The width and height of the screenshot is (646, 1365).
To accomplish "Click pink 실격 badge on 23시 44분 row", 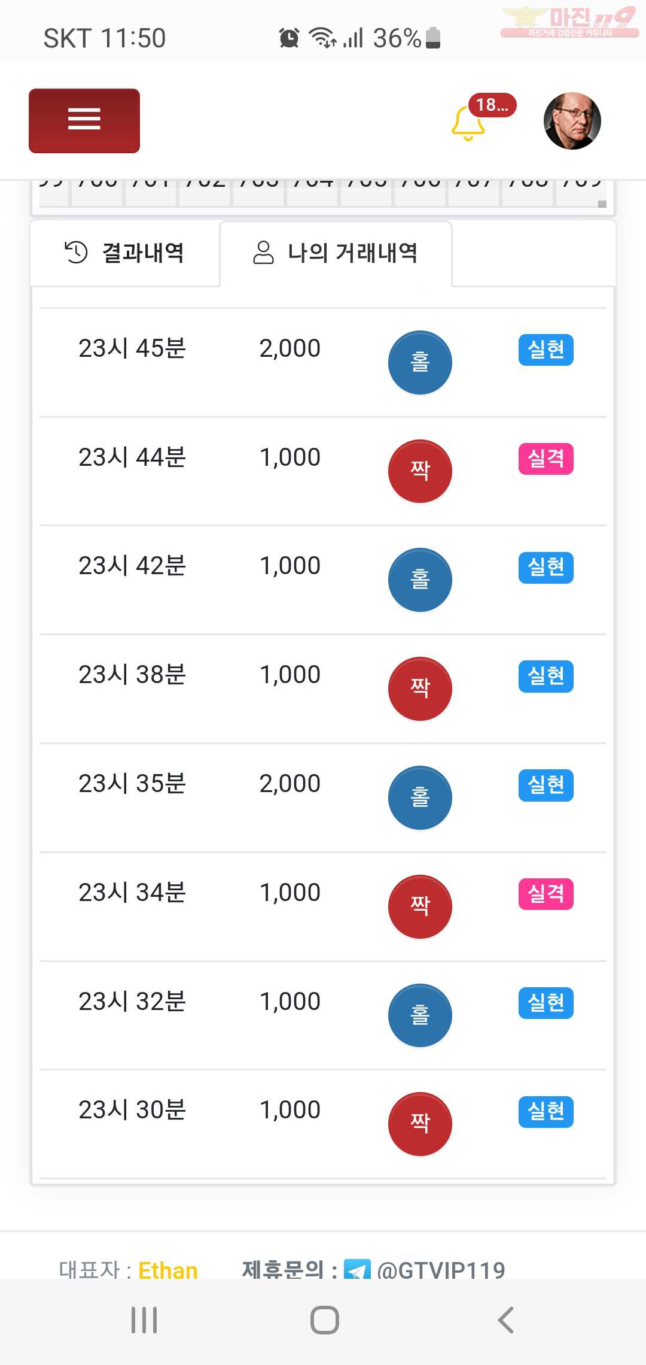I will pos(546,459).
